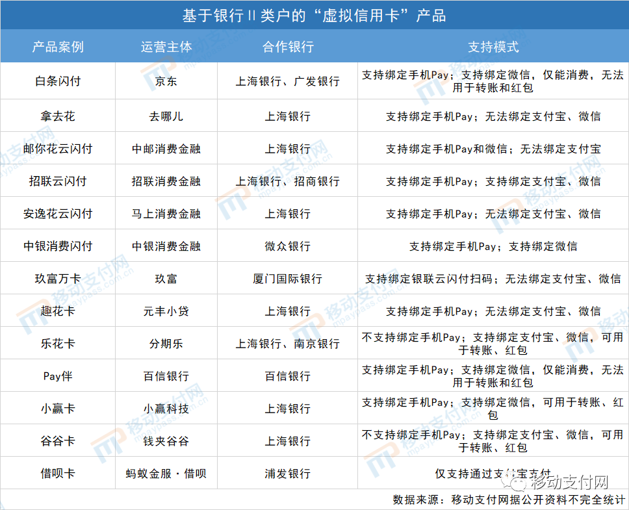Image resolution: width=629 pixels, height=510 pixels.
Task: Click the 分期乐 operator cell
Action: point(166,344)
